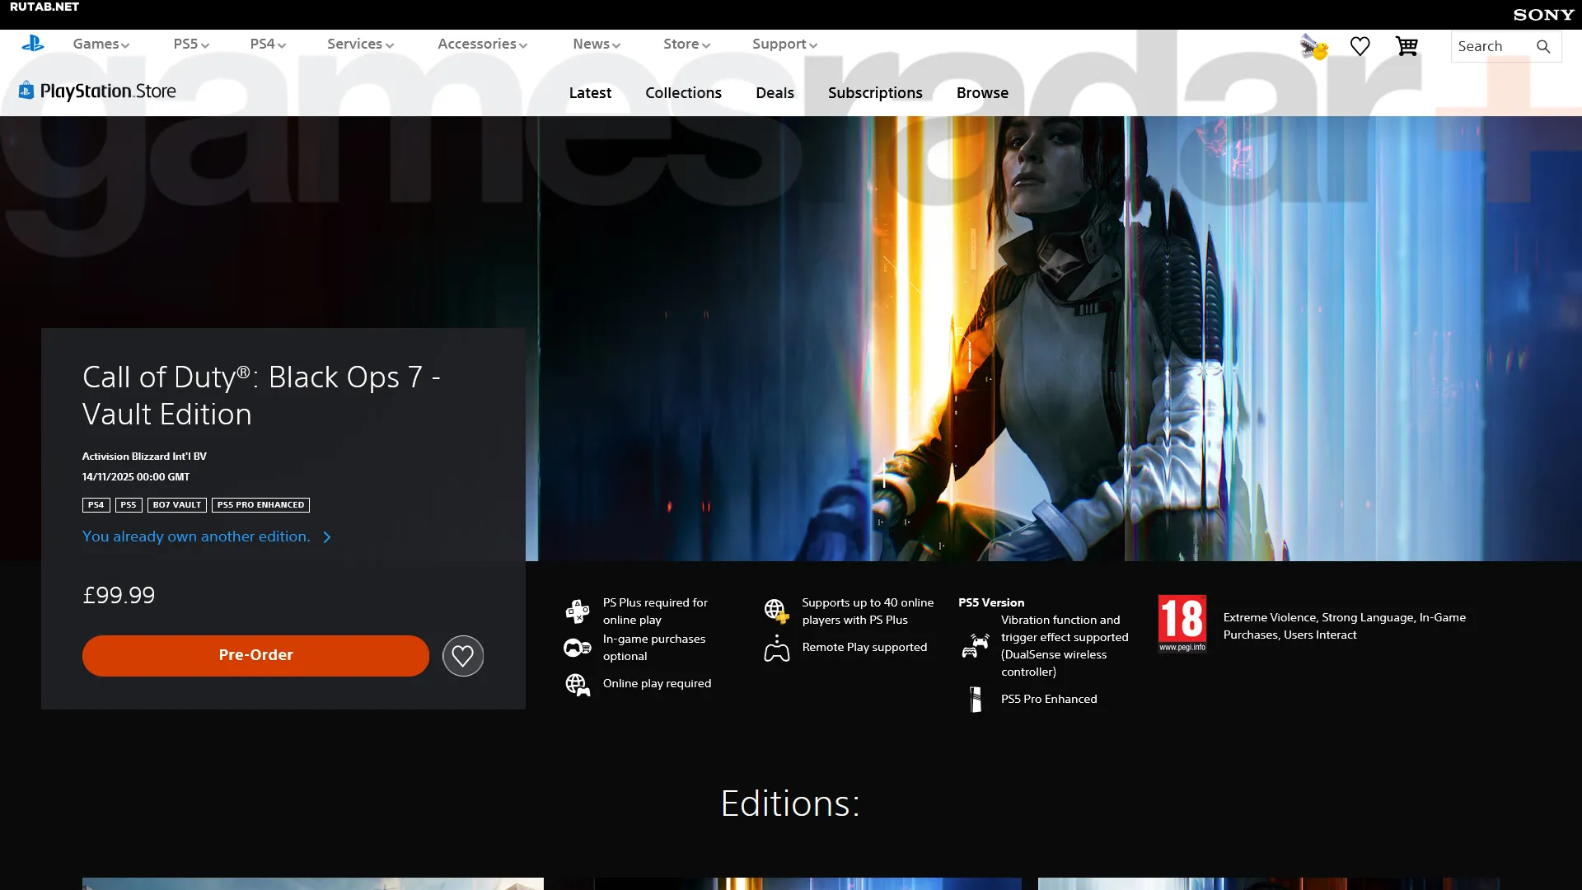Open the user avatar profile icon

[x=1314, y=46]
